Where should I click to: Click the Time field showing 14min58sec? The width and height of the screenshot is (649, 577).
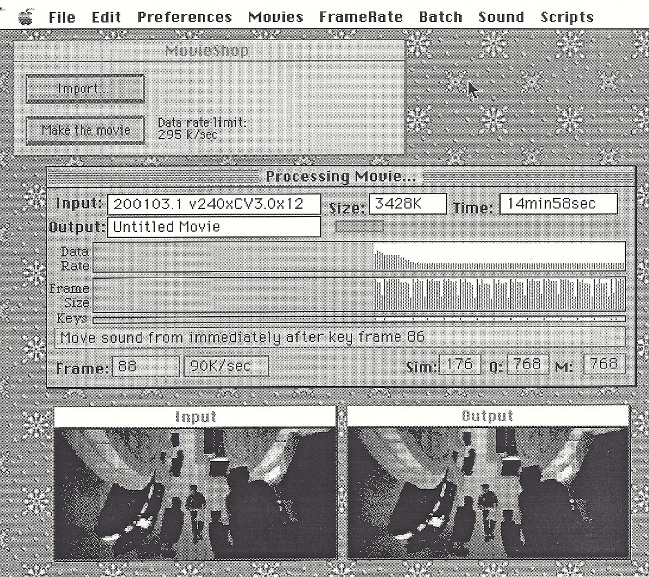(x=558, y=204)
